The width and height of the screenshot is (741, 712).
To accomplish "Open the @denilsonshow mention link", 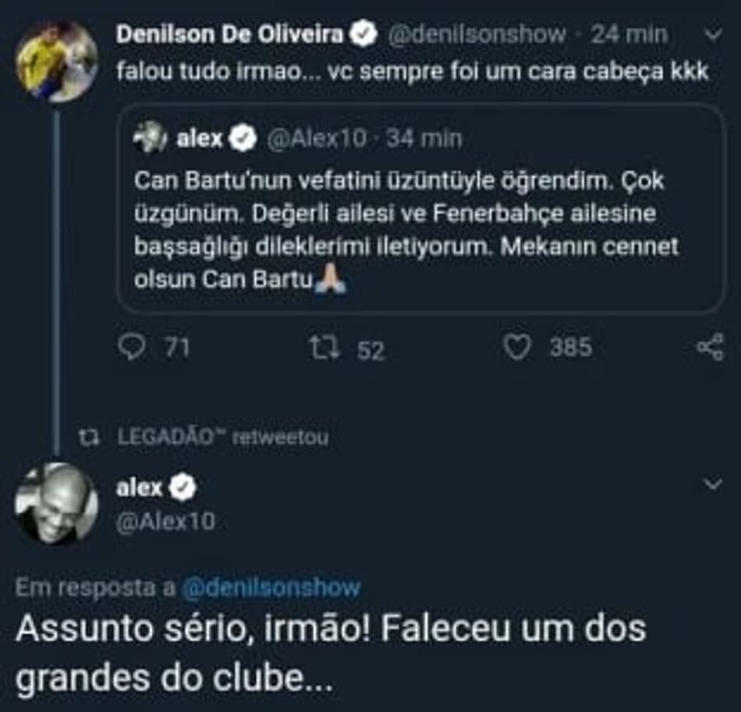I will (x=271, y=588).
